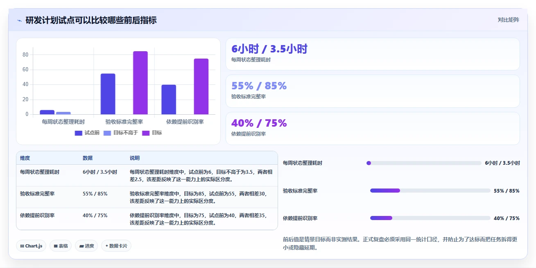Click the 依赖提前识别率 axis label on chart
This screenshot has height=268, width=536.
pyautogui.click(x=185, y=122)
